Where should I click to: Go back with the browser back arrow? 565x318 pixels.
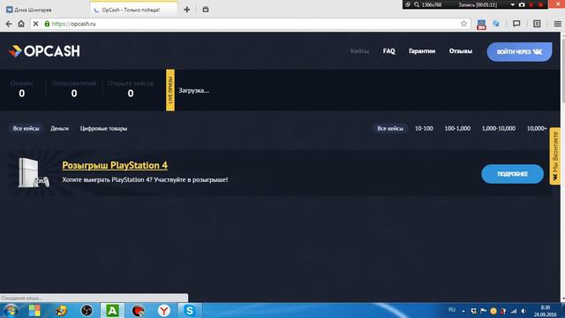[x=9, y=24]
